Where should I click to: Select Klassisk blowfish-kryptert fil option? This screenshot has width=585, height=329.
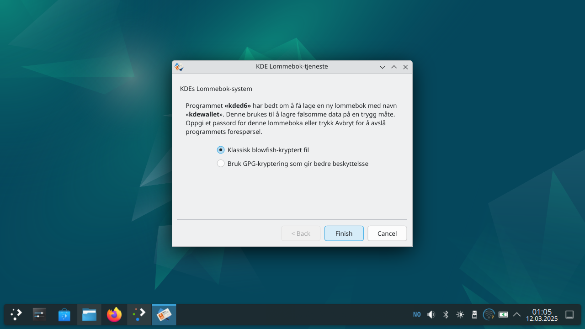click(221, 150)
